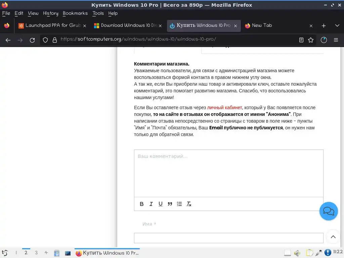Viewport: 344px width, 258px height.
Task: Insert a blockquote in comment editor
Action: pyautogui.click(x=170, y=204)
